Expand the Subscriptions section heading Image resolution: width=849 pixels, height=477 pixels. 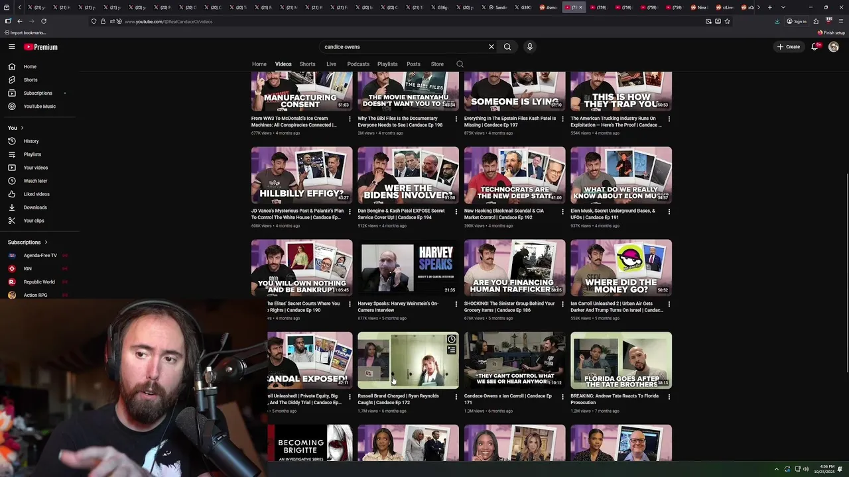(28, 242)
